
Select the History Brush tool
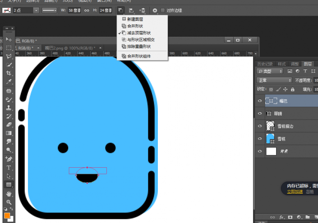click(9, 116)
